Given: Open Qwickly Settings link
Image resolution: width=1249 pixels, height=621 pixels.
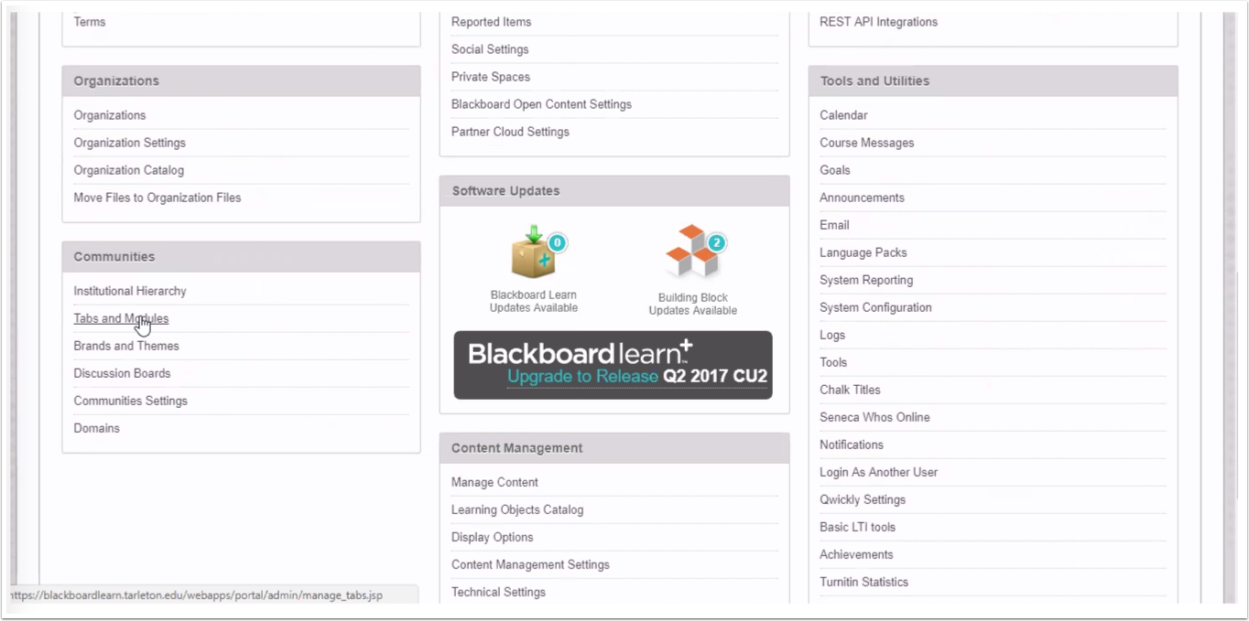Looking at the screenshot, I should pyautogui.click(x=863, y=499).
